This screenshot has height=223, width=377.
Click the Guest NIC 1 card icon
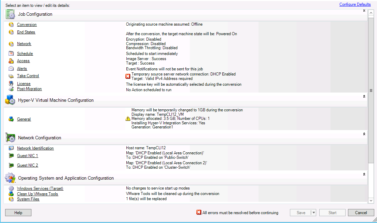pos(11,156)
